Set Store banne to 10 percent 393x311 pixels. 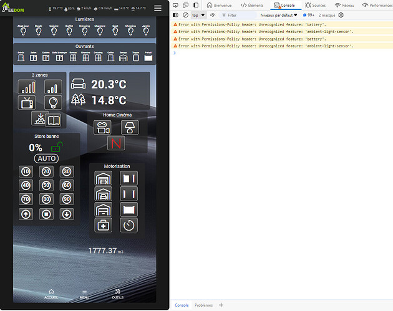click(26, 171)
